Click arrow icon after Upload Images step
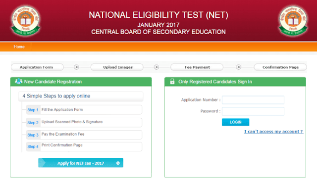This screenshot has width=317, height=186. 157,67
